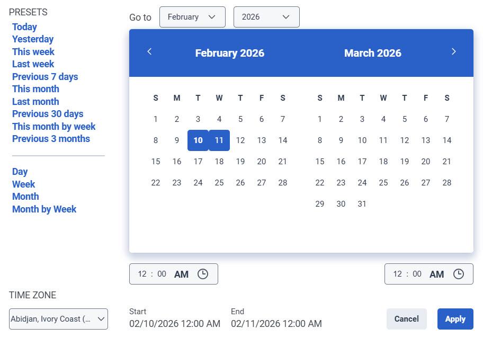The width and height of the screenshot is (483, 337).
Task: Advance to the next month using the right chevron
Action: click(x=454, y=51)
